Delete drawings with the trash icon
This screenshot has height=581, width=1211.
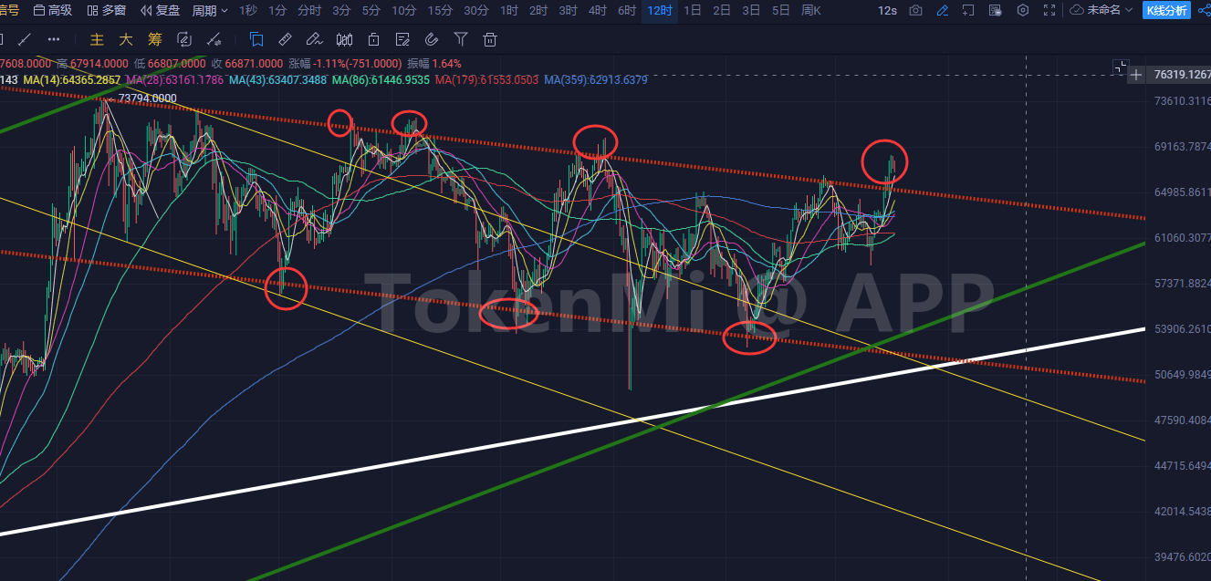click(490, 40)
